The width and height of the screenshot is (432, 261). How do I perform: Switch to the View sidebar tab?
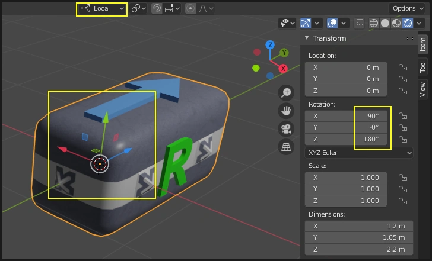(x=423, y=89)
